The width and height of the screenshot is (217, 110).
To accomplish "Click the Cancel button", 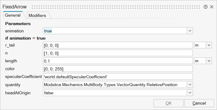I will coord(199,103).
